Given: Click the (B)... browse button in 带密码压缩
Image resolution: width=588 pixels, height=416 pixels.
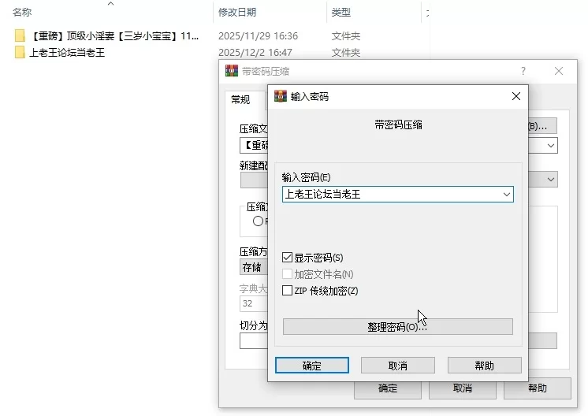Looking at the screenshot, I should pos(542,126).
